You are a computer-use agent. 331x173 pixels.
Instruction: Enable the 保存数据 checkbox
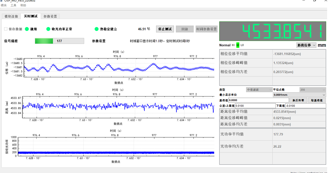pos(6,29)
